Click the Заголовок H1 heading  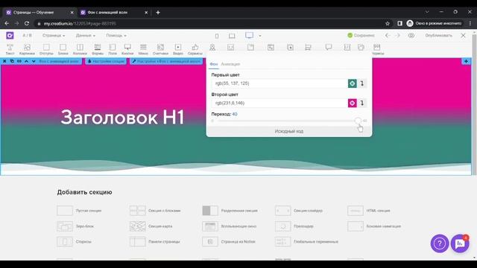122,118
